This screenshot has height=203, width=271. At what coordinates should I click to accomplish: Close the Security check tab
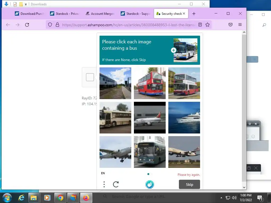pos(184,13)
